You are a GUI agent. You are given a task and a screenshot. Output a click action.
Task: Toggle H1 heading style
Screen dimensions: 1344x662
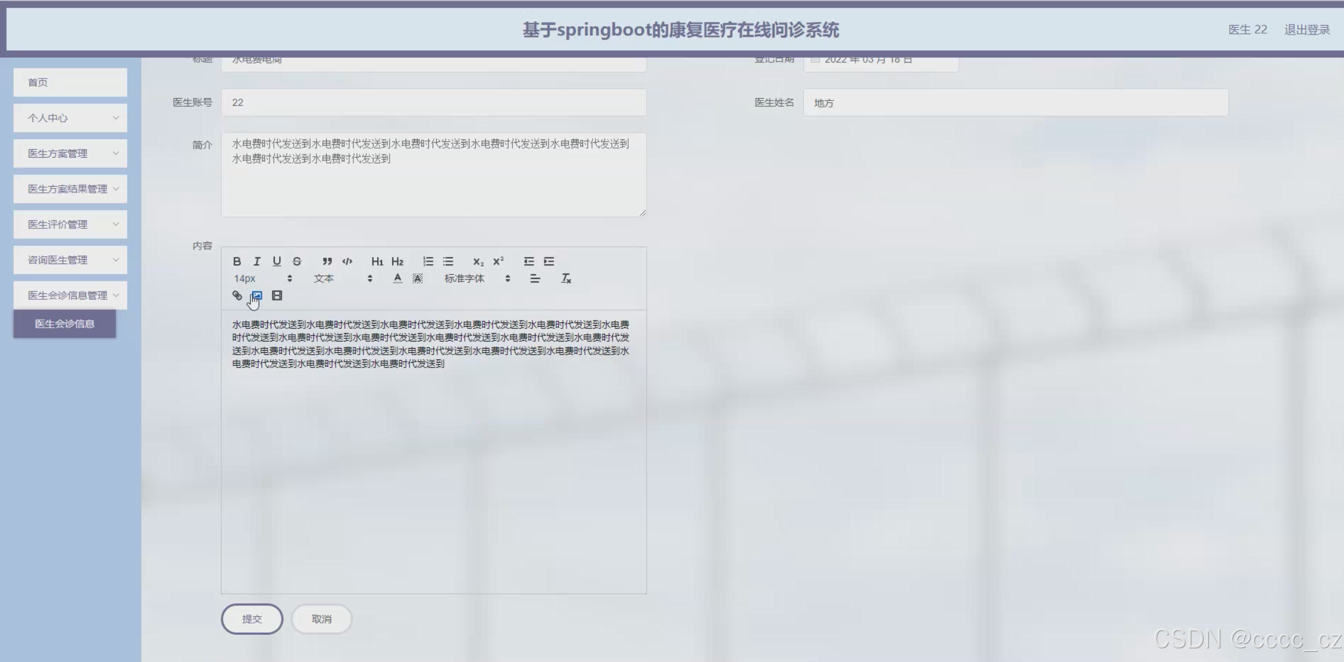point(377,261)
